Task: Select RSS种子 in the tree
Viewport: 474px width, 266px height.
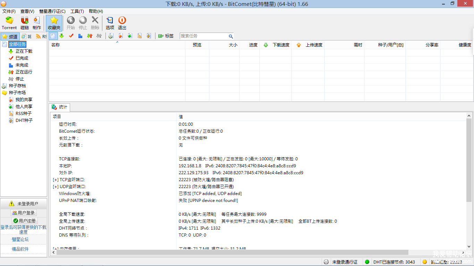Action: point(24,114)
